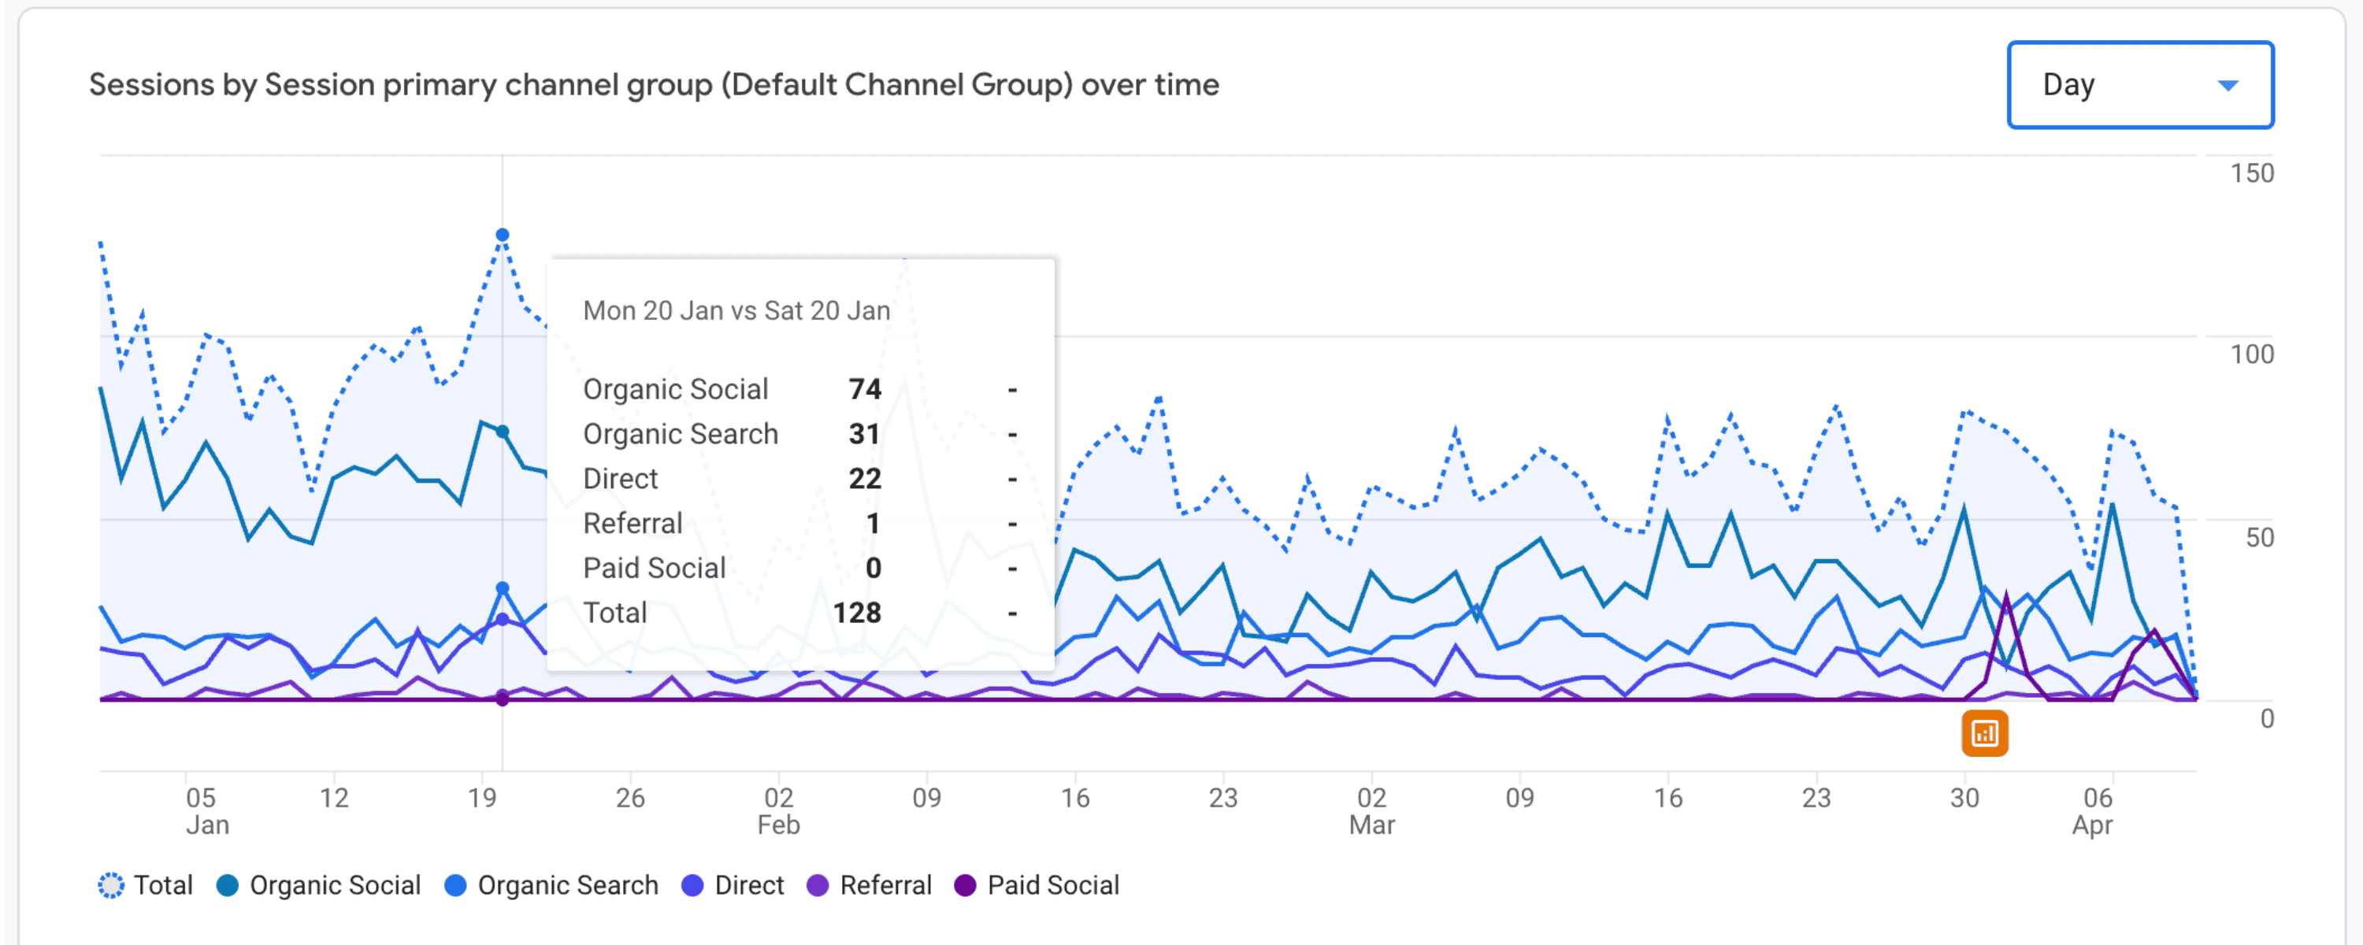Click the Referral legend color dot
This screenshot has width=2363, height=945.
tap(818, 885)
